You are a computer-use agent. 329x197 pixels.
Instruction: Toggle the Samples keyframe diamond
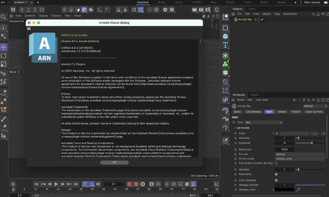[235, 170]
